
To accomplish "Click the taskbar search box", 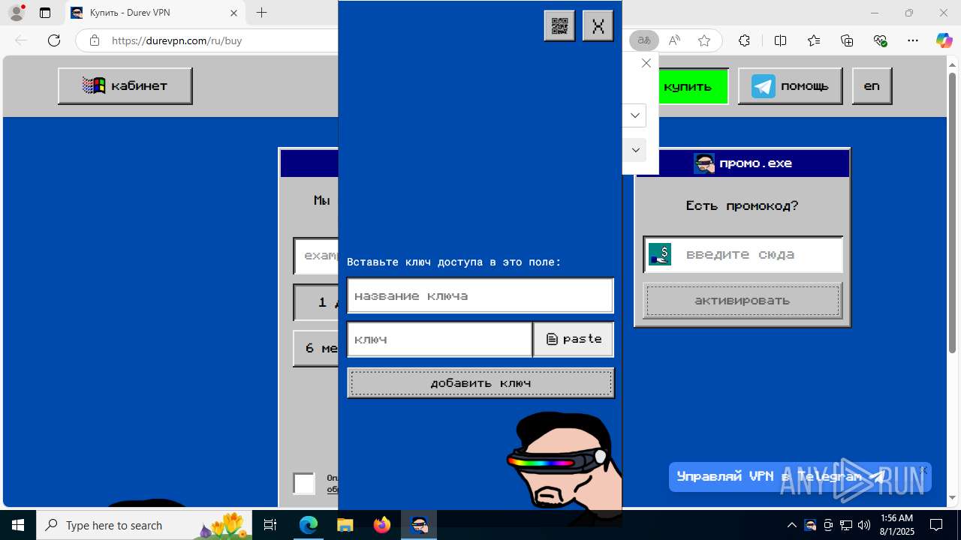I will coord(146,525).
